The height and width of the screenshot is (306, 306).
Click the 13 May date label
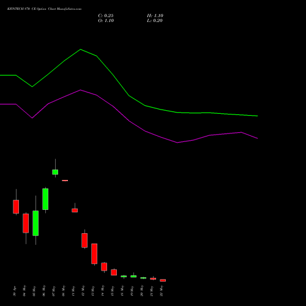93,291
